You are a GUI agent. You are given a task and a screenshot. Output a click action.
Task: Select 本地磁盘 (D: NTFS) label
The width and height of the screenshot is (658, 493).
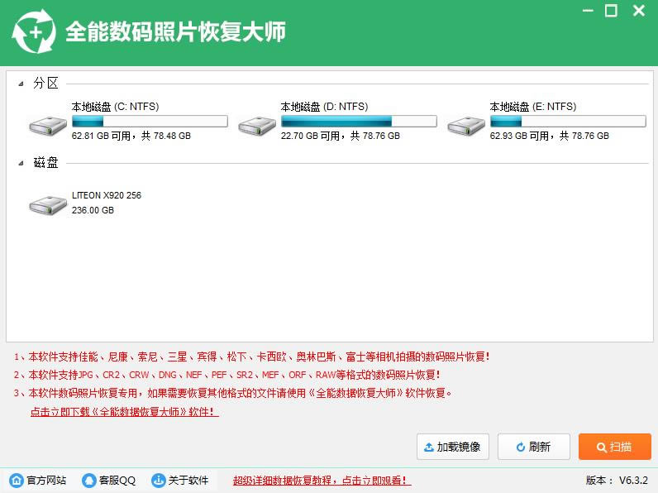tap(324, 107)
